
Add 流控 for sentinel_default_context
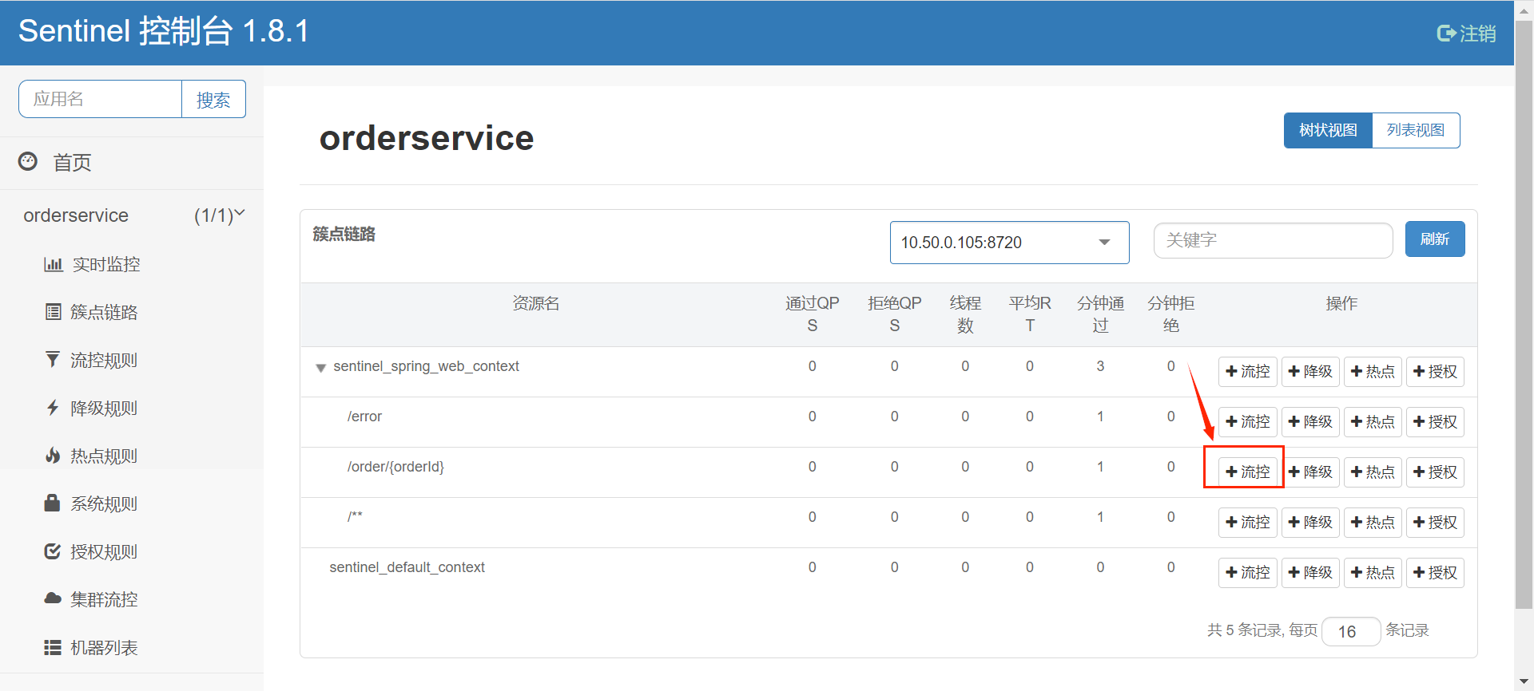(1247, 572)
